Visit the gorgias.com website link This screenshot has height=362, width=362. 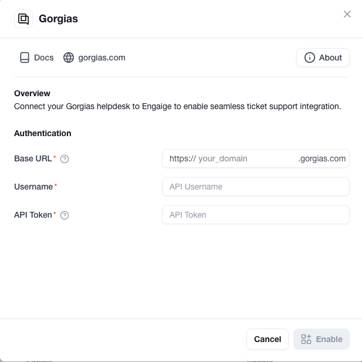tap(94, 57)
